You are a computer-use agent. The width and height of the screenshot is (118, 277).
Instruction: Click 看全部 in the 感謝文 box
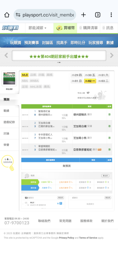(108, 198)
